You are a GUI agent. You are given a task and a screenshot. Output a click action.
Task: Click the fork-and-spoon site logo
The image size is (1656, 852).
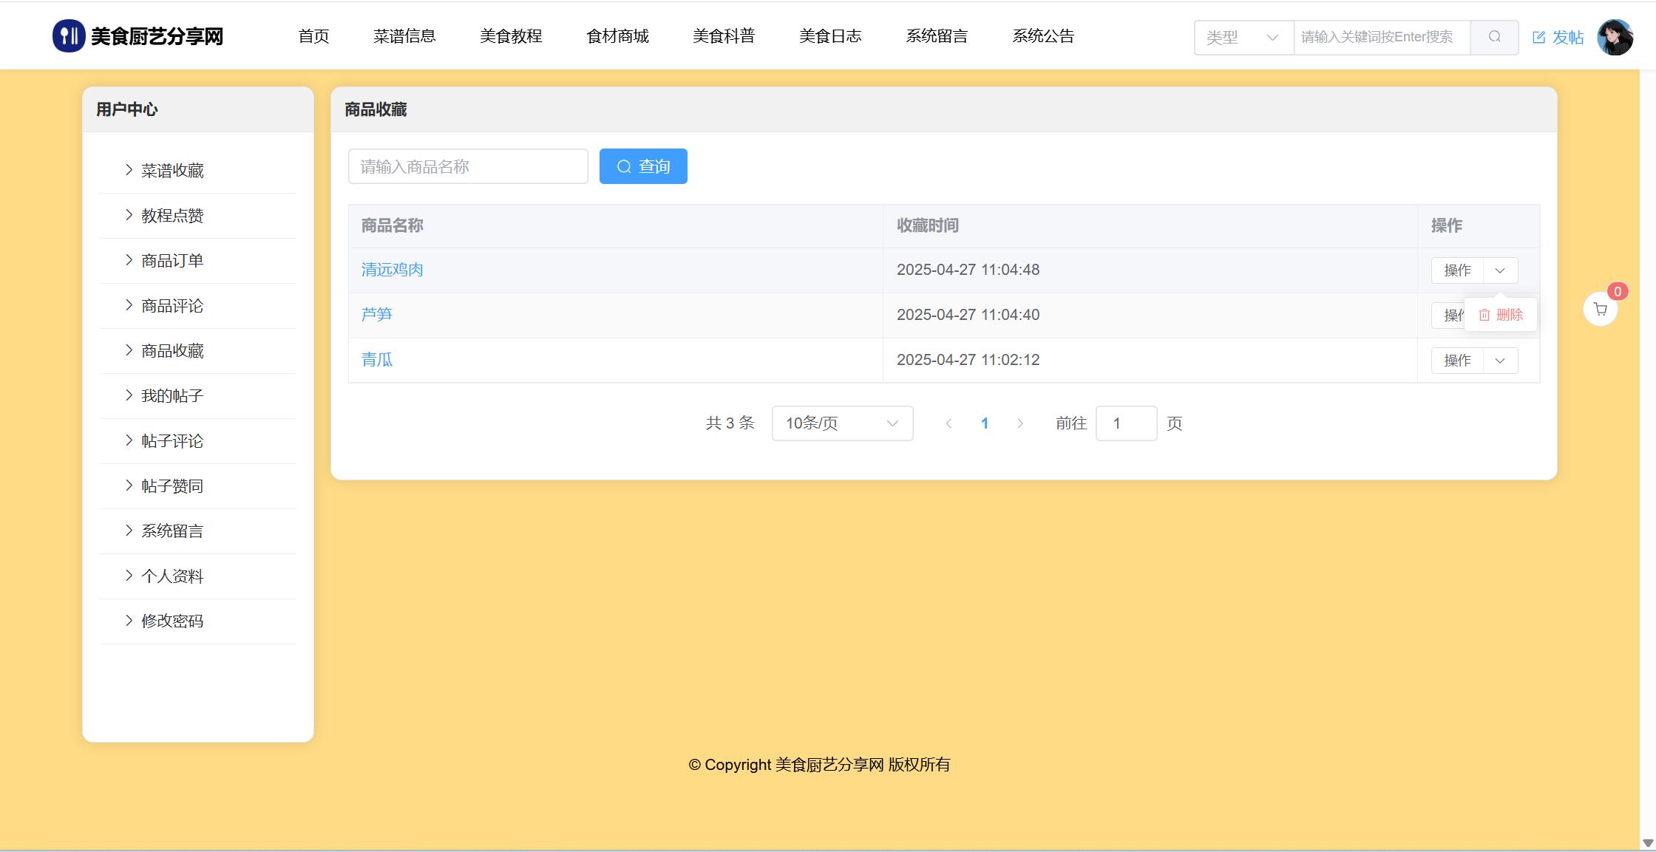69,36
